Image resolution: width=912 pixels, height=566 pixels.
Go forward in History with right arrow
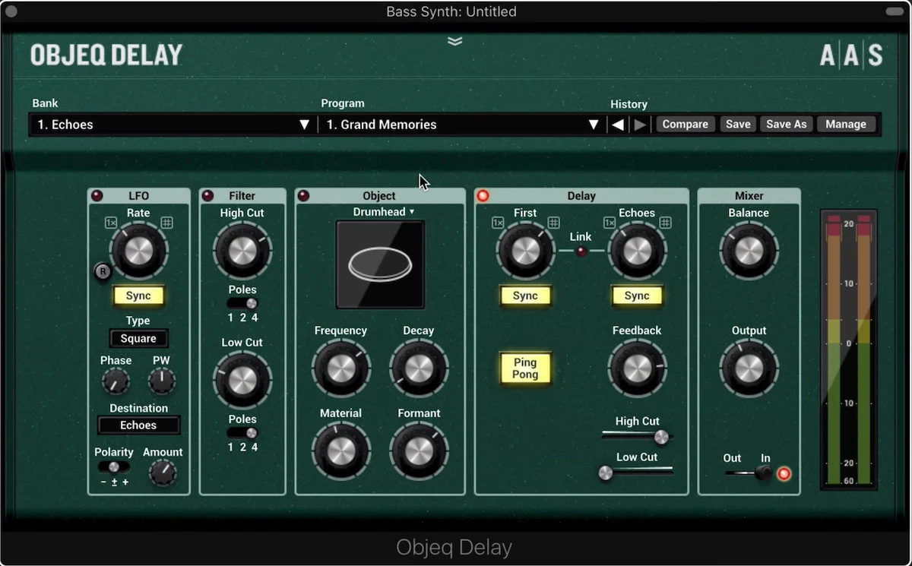(x=641, y=125)
